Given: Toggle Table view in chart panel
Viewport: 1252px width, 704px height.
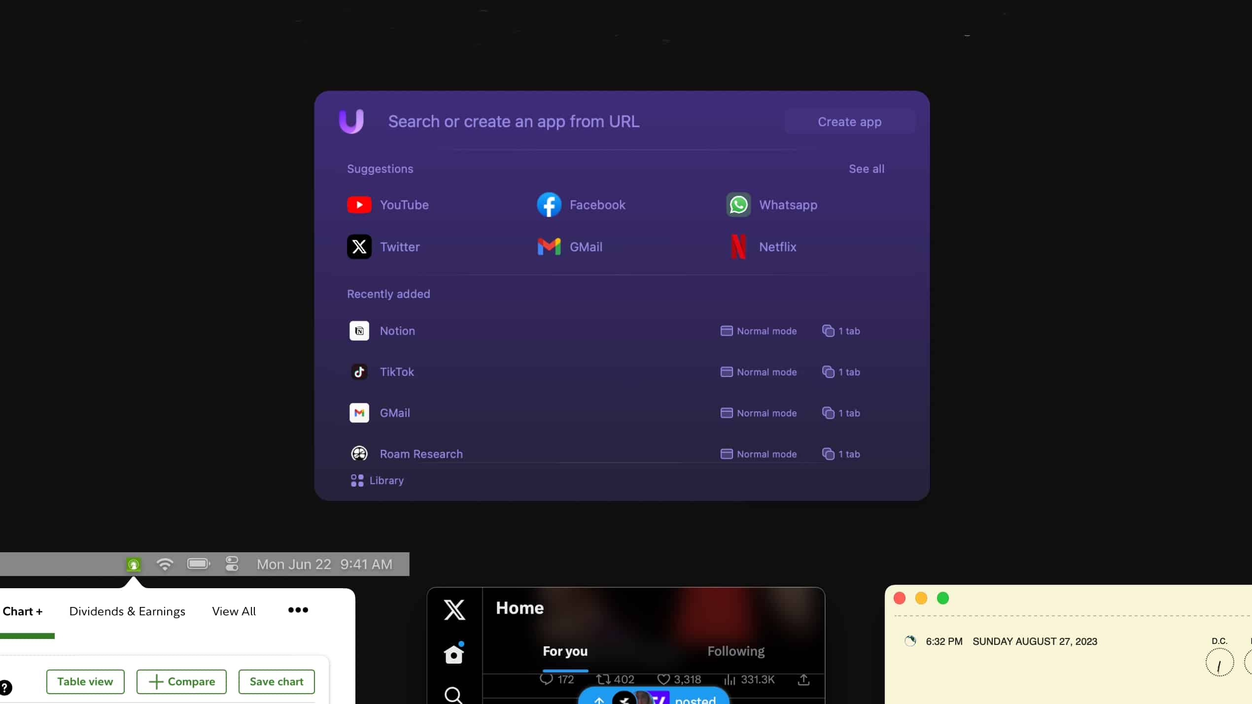Looking at the screenshot, I should (x=84, y=681).
